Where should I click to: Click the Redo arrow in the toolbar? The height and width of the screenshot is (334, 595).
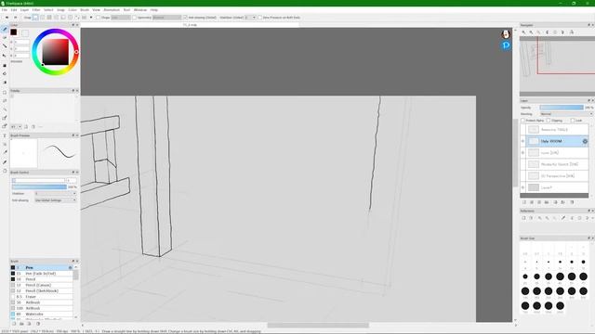coord(15,18)
